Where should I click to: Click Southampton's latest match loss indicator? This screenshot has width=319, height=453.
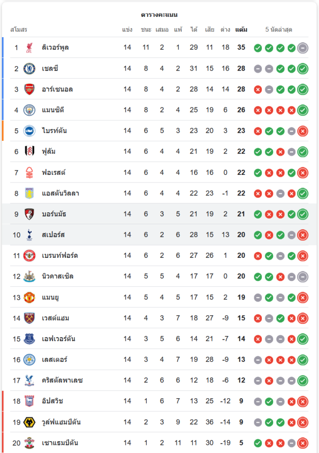pyautogui.click(x=303, y=443)
